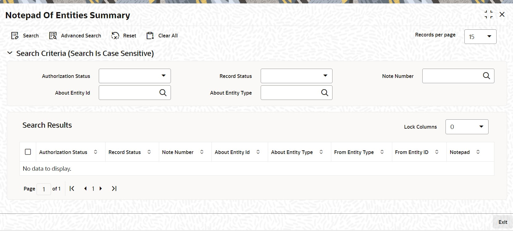Open Authorization Status dropdown in criteria
Viewport: 513px width, 231px height.
135,76
